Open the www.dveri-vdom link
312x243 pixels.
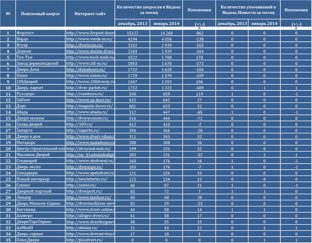90,136
